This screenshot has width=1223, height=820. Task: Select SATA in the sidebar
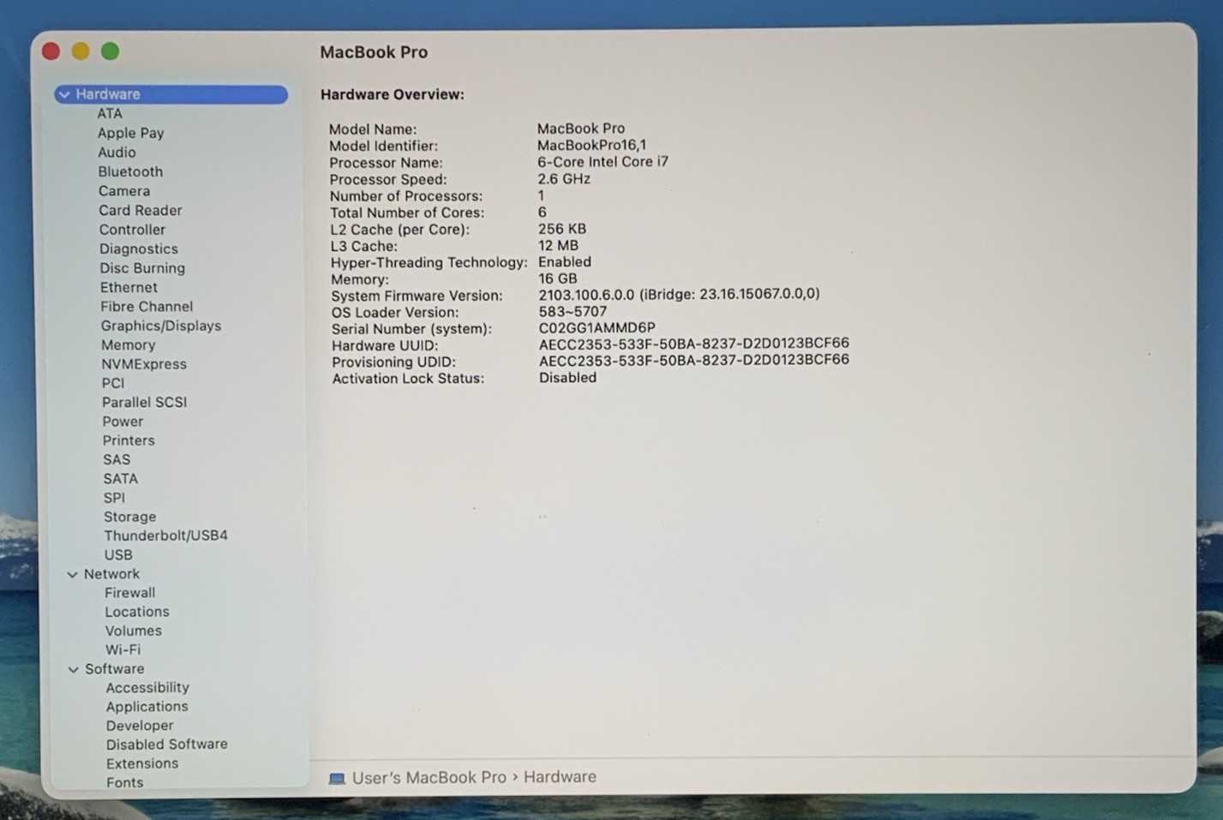(x=121, y=478)
